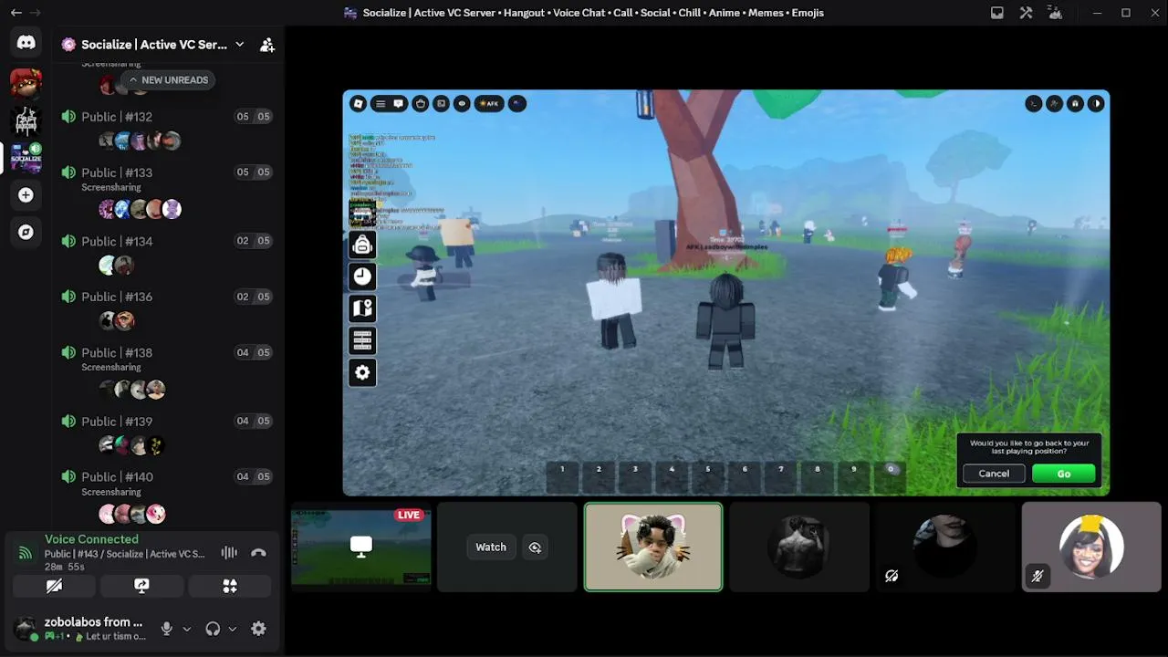
Task: Open the in-game backpack icon
Action: [x=362, y=245]
